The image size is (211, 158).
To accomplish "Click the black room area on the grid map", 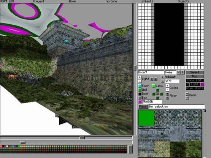I will [x=169, y=35].
